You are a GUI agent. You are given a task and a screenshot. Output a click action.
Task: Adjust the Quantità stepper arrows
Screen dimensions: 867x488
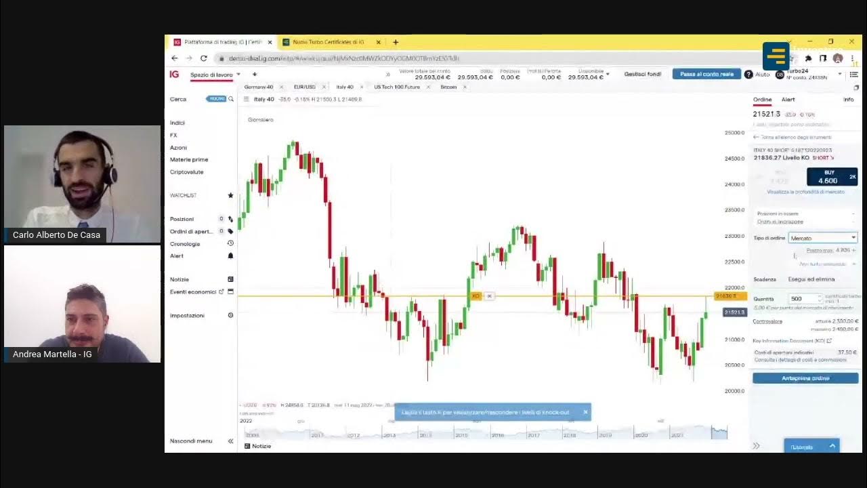(x=820, y=298)
